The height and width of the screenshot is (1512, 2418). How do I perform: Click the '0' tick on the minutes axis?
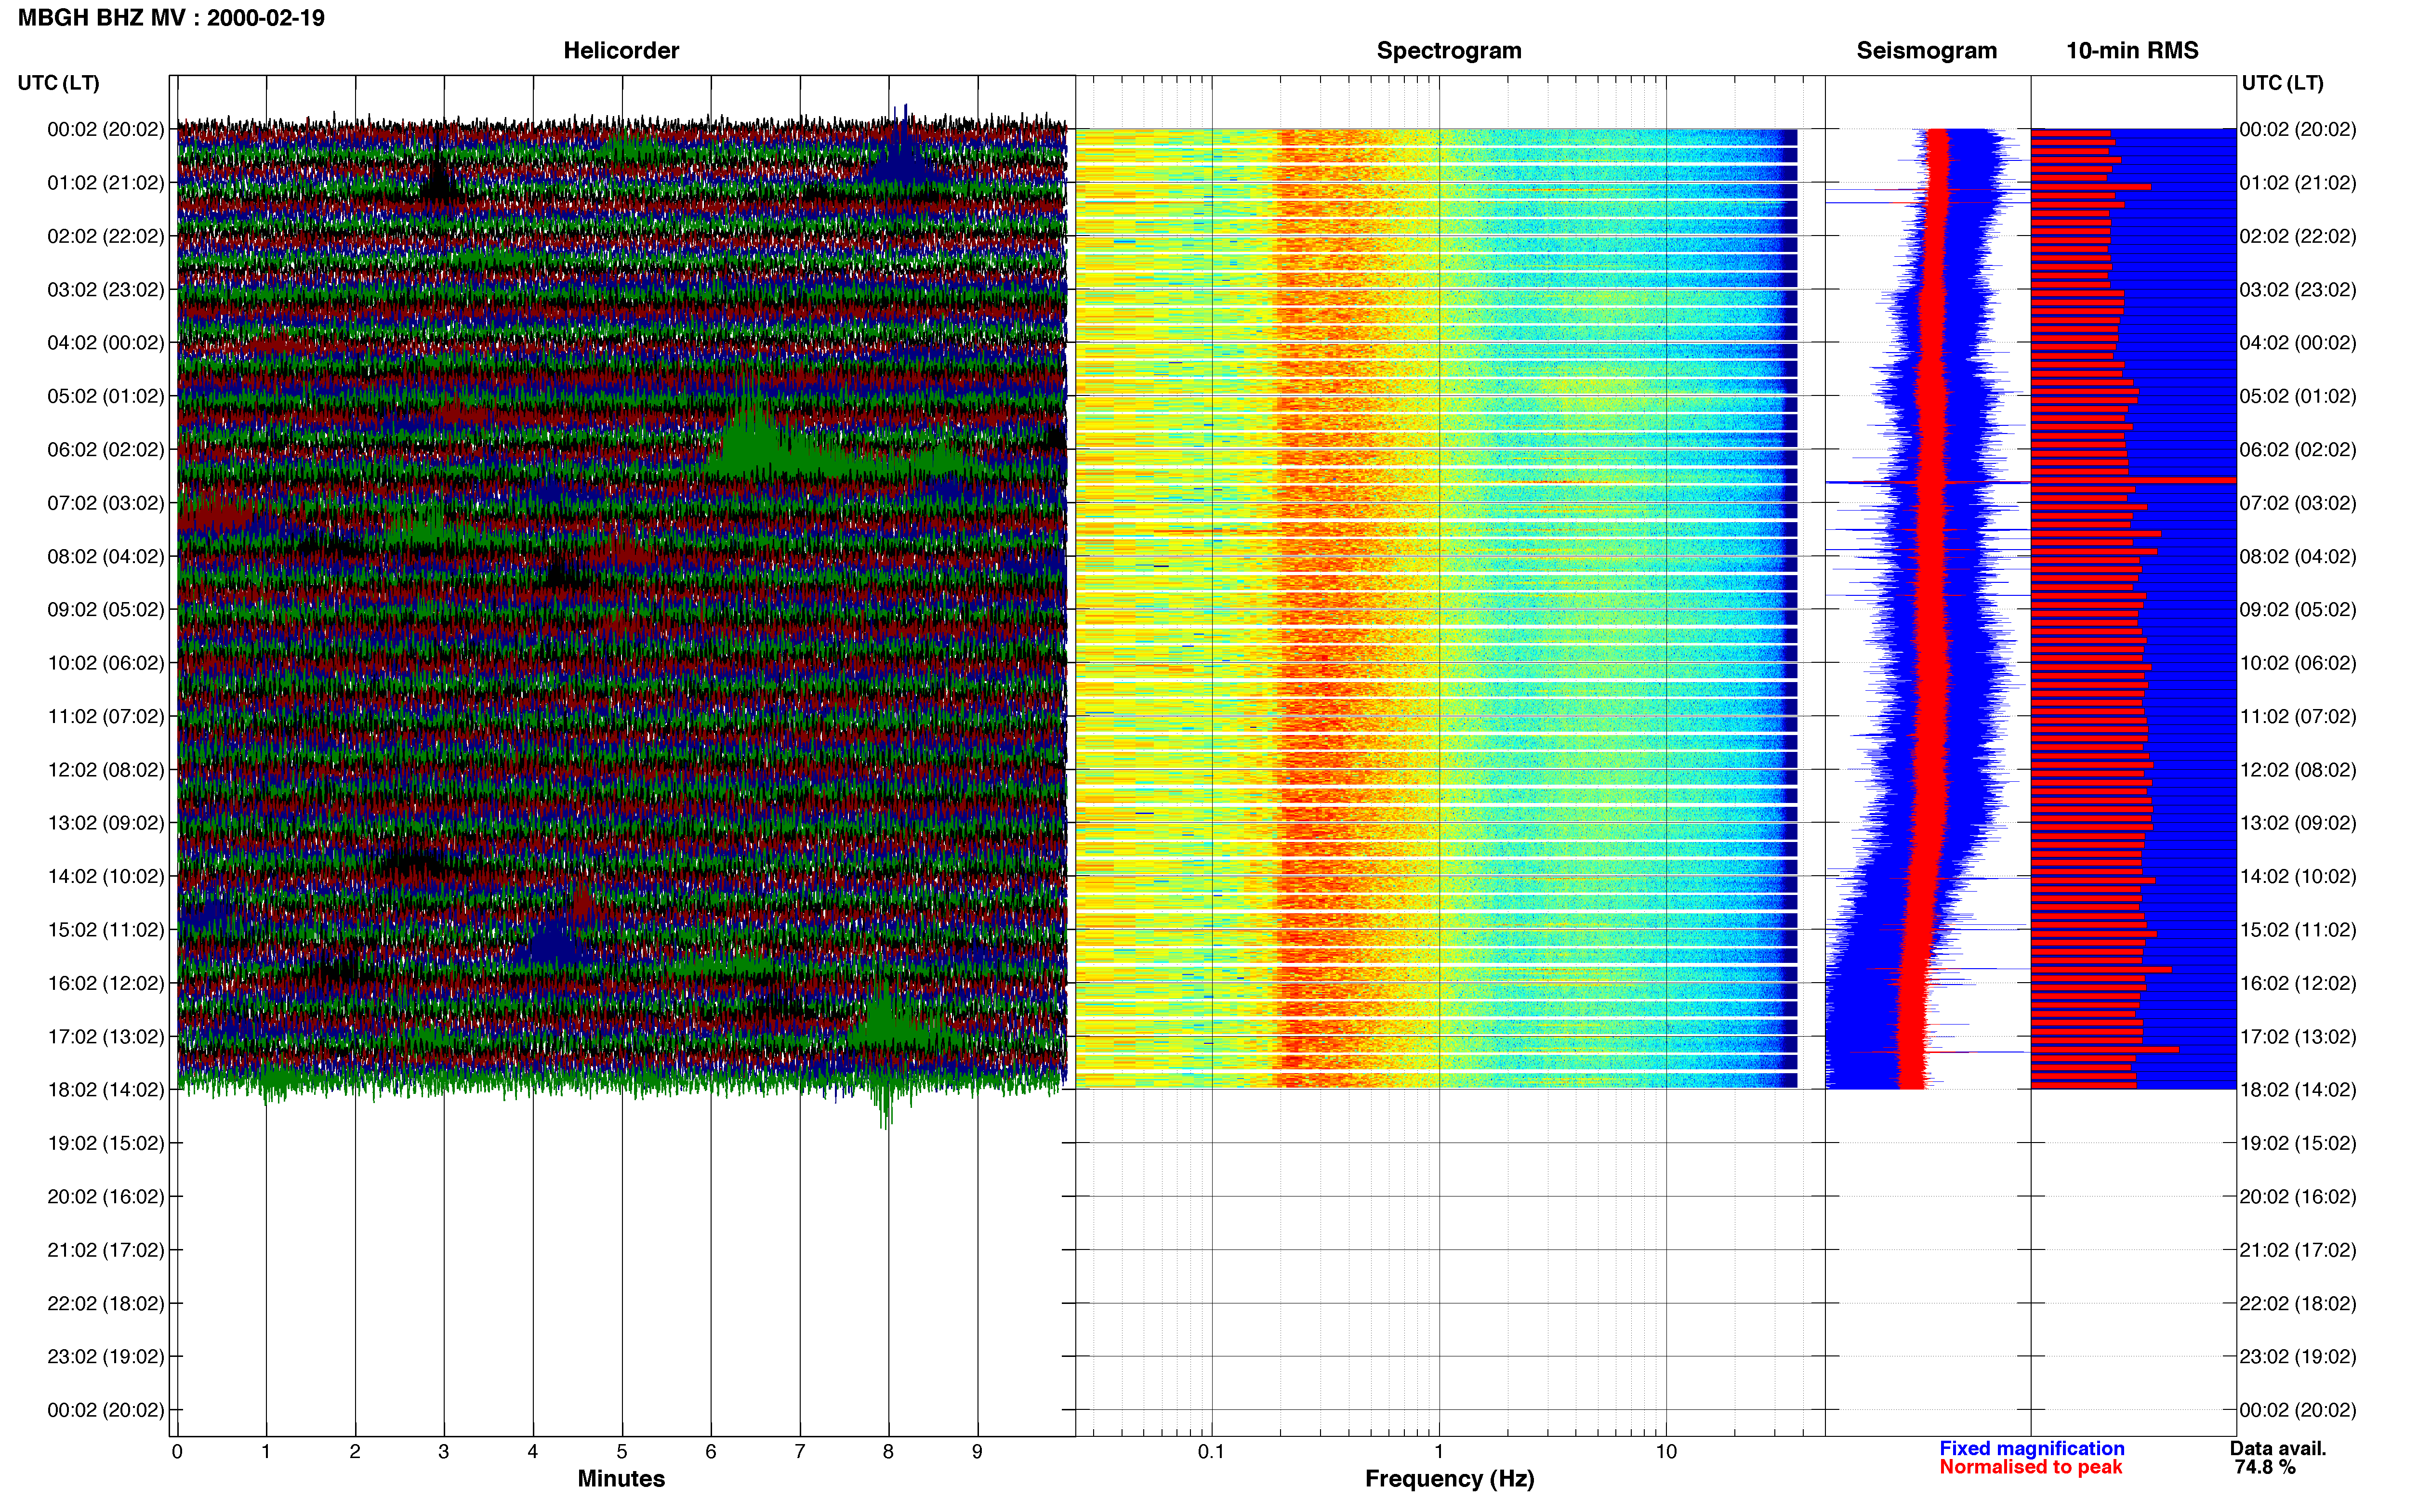coord(177,1451)
